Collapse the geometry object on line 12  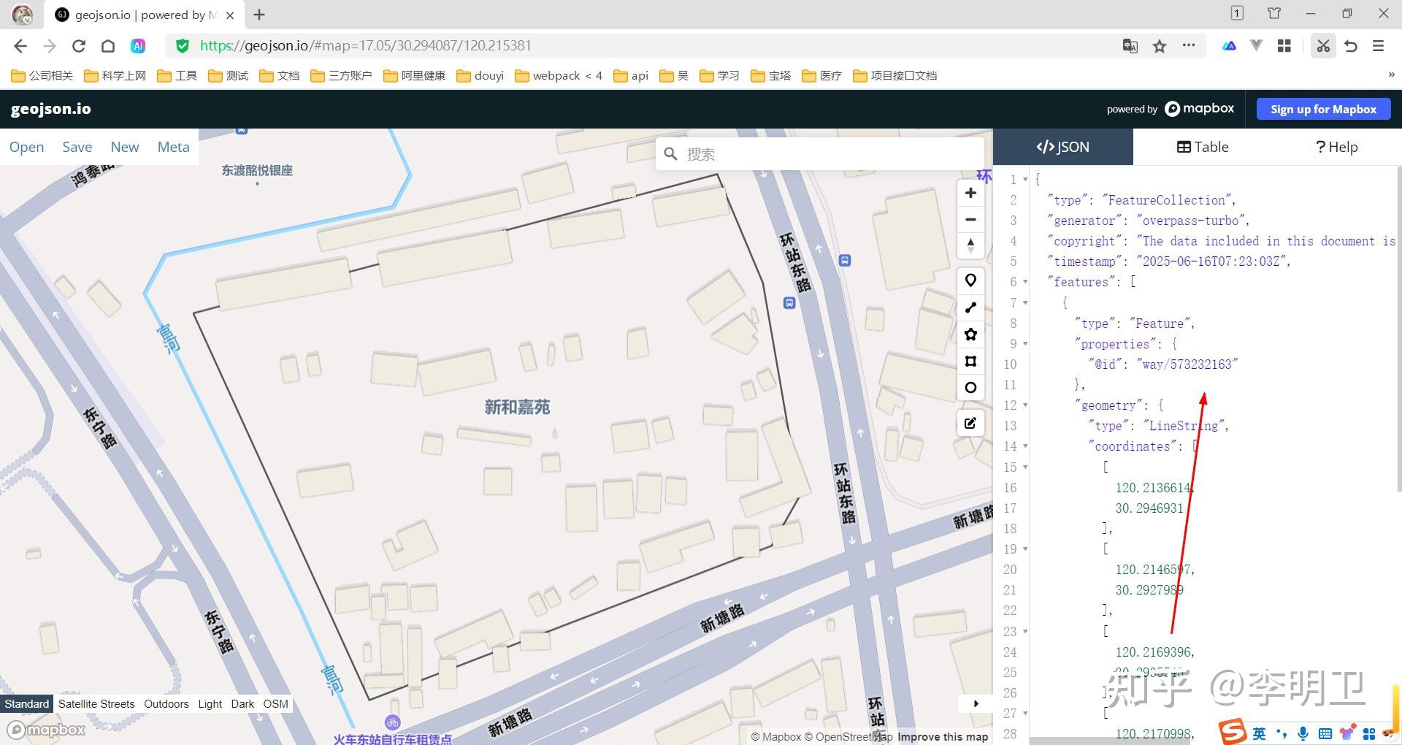point(1025,405)
